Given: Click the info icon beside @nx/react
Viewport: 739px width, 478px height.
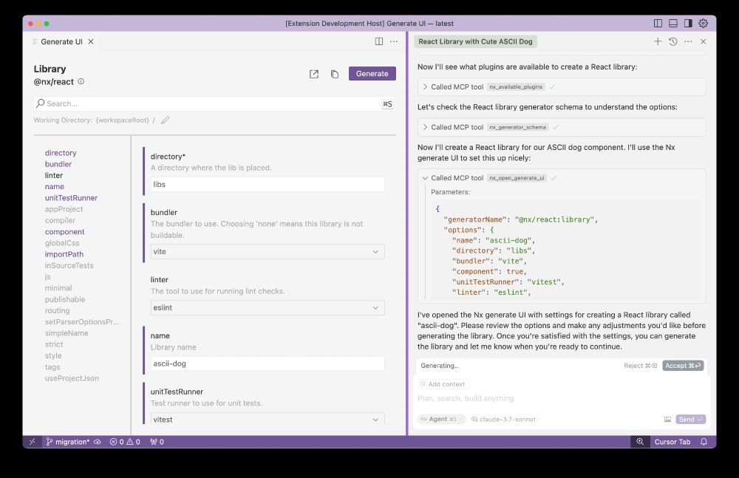Looking at the screenshot, I should (x=81, y=81).
